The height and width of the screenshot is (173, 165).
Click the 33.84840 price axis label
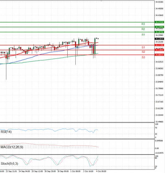pyautogui.click(x=159, y=82)
